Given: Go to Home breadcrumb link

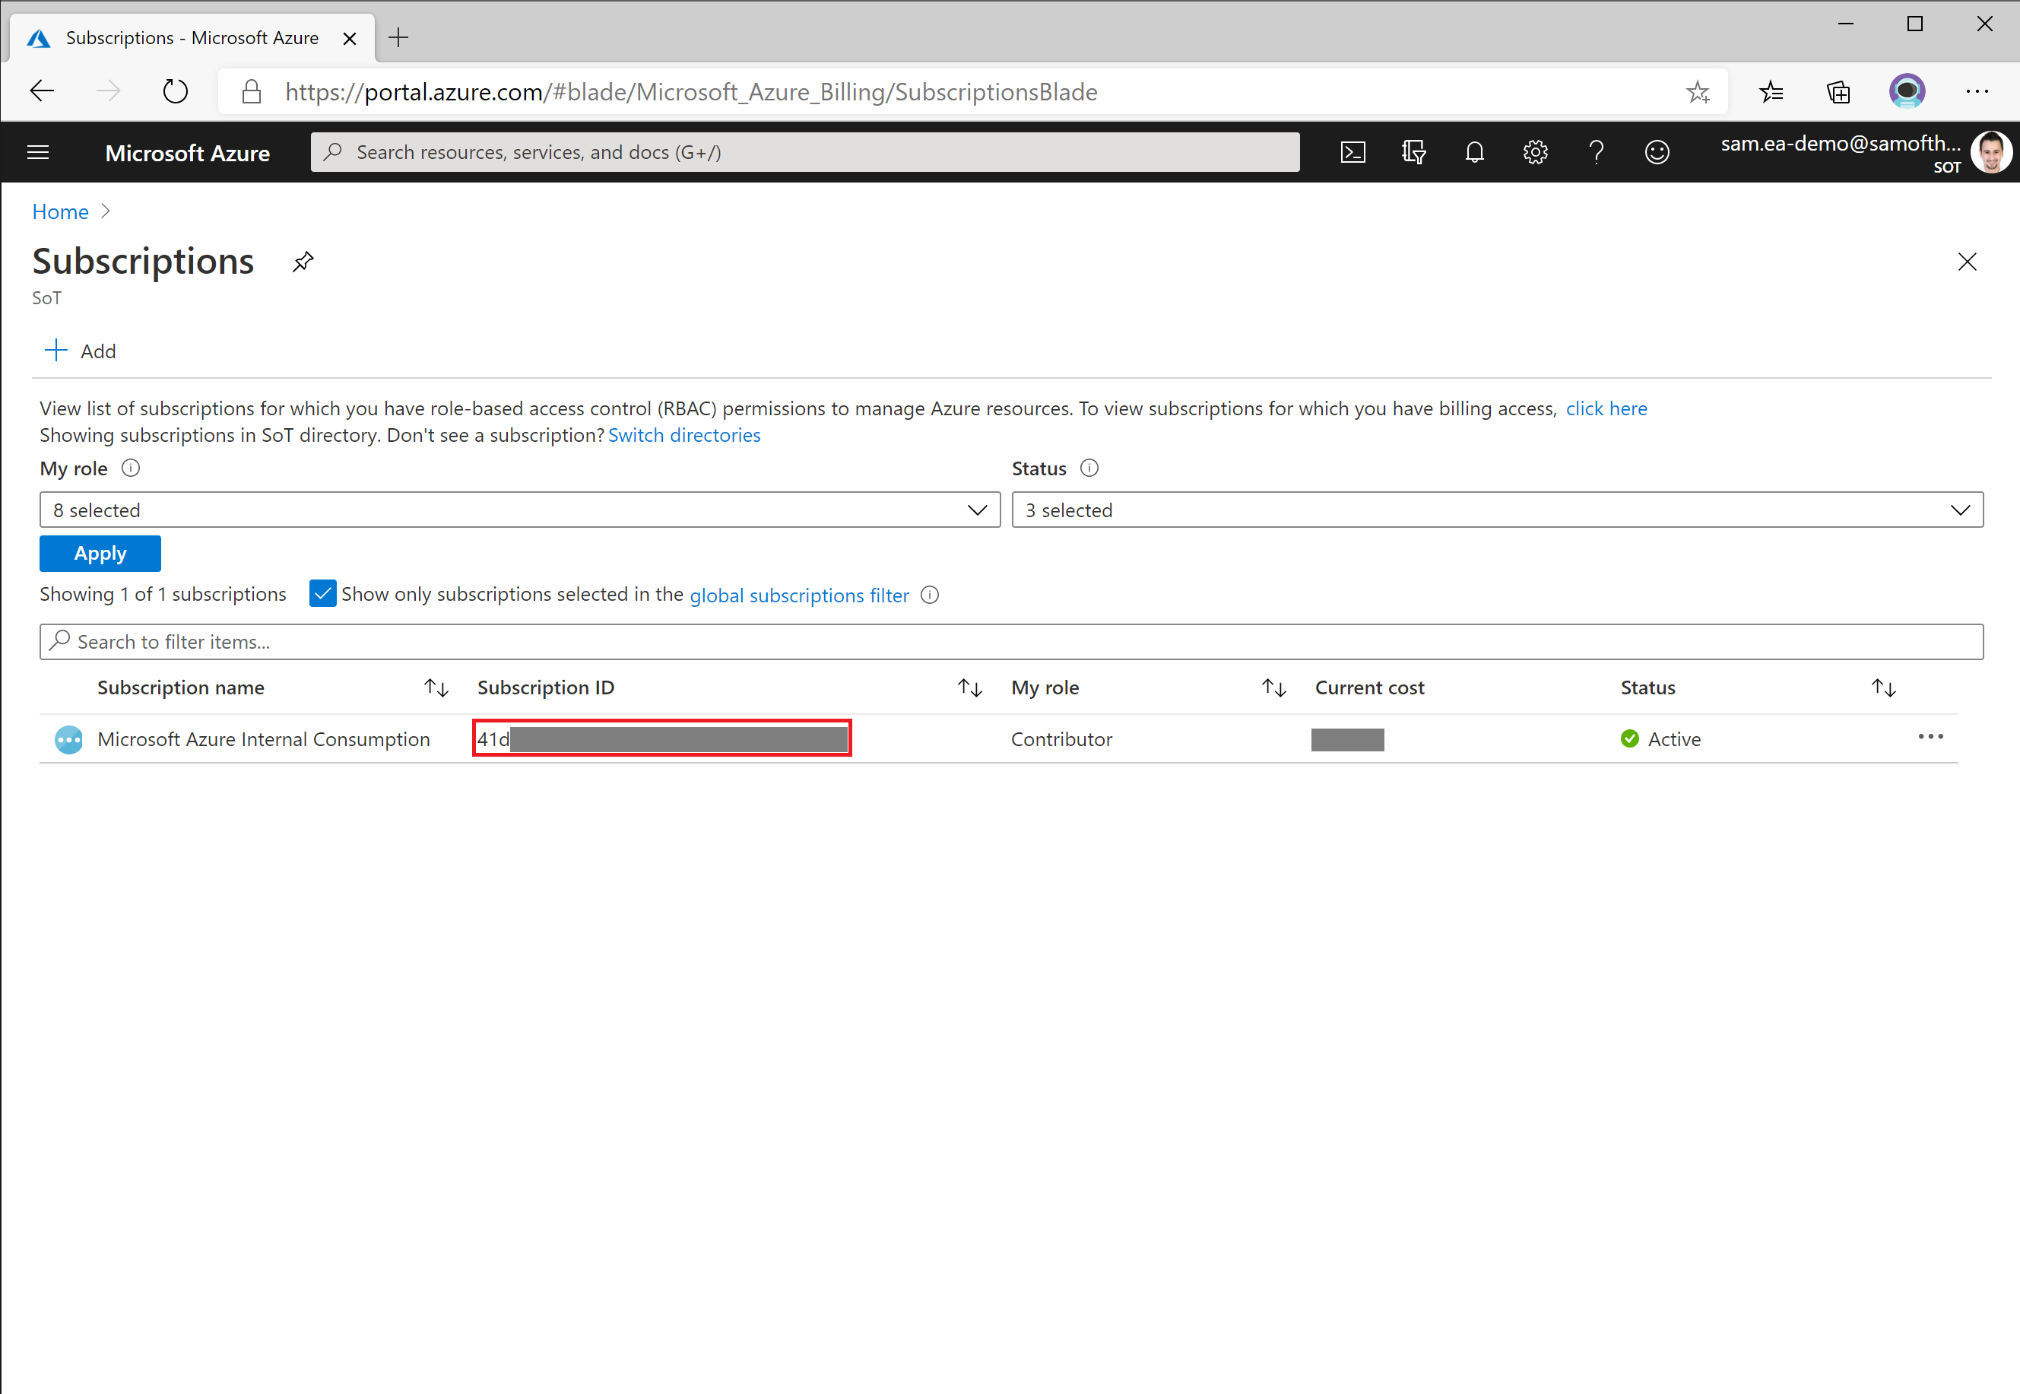Looking at the screenshot, I should 60,211.
